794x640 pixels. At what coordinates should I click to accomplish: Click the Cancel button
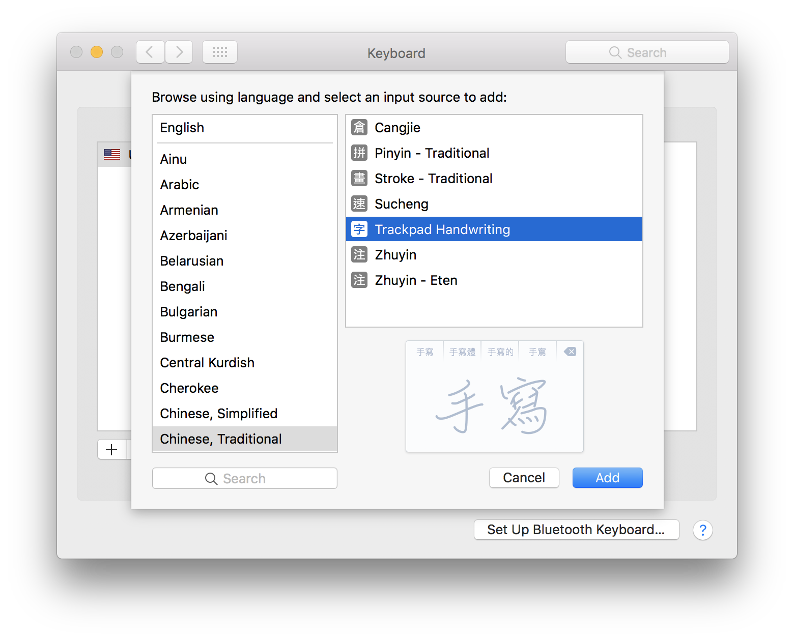coord(524,477)
